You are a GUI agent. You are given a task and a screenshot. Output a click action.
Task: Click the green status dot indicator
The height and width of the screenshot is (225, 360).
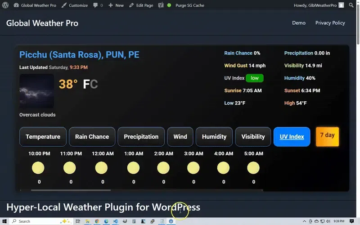click(x=169, y=5)
